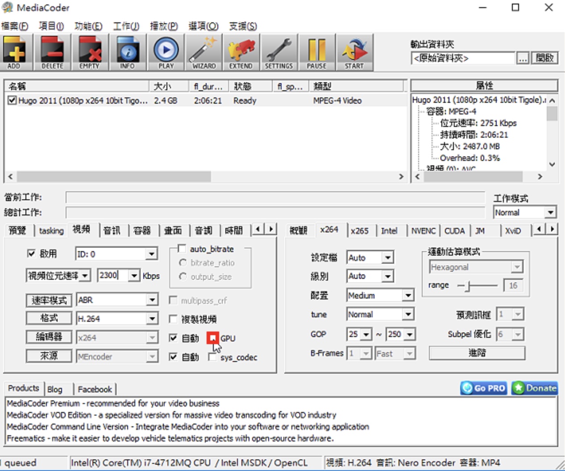Click the EMPTY list toolbar icon
The image size is (565, 471).
click(89, 53)
